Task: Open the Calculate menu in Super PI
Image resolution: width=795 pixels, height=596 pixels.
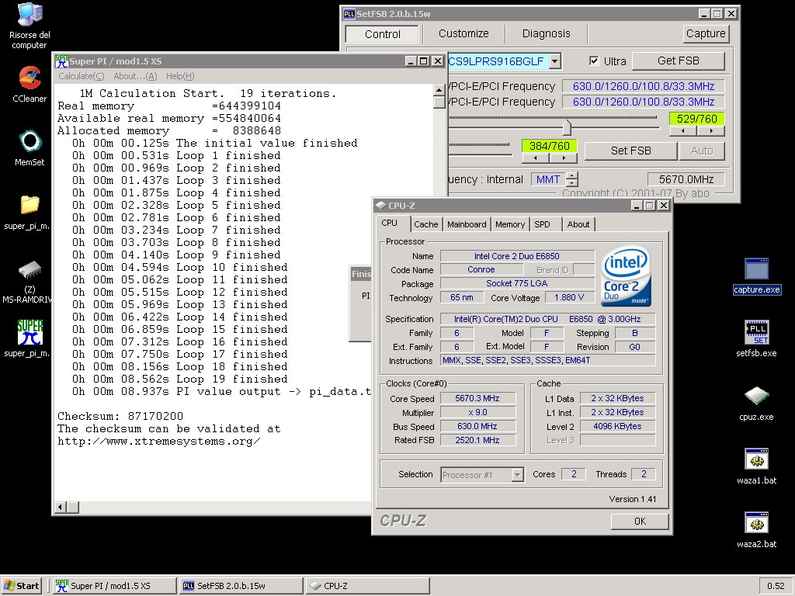Action: coord(81,76)
